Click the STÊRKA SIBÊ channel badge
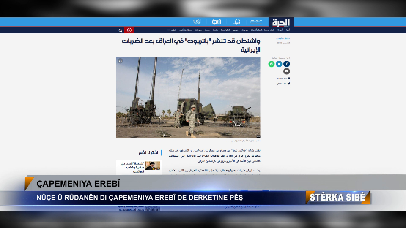The image size is (406, 228). click(x=338, y=198)
